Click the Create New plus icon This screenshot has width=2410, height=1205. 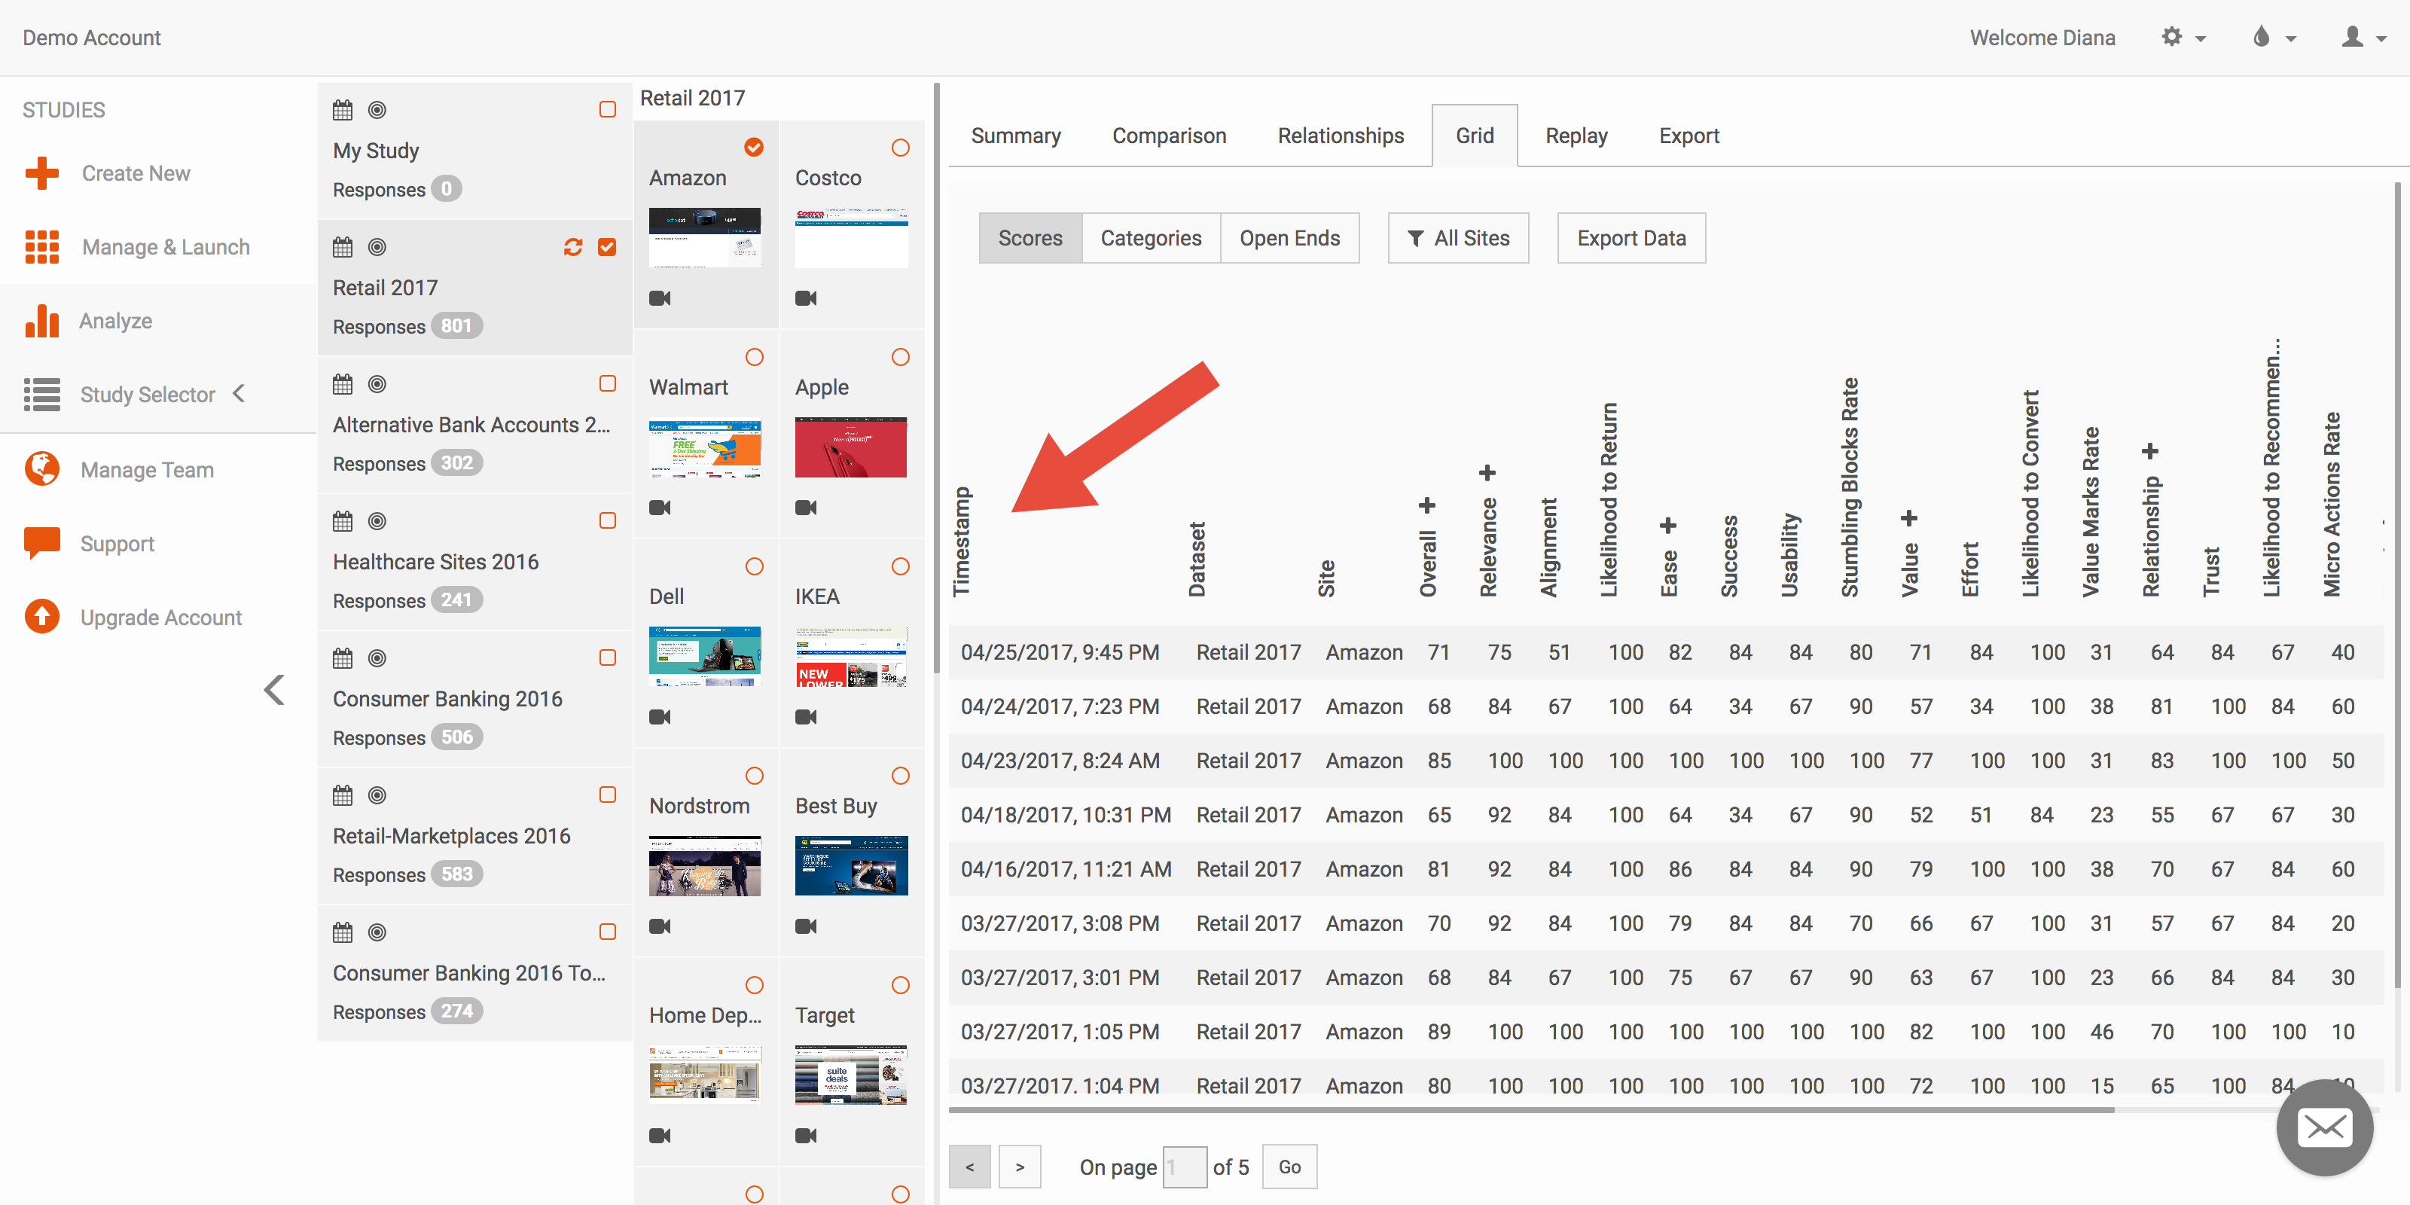click(42, 173)
